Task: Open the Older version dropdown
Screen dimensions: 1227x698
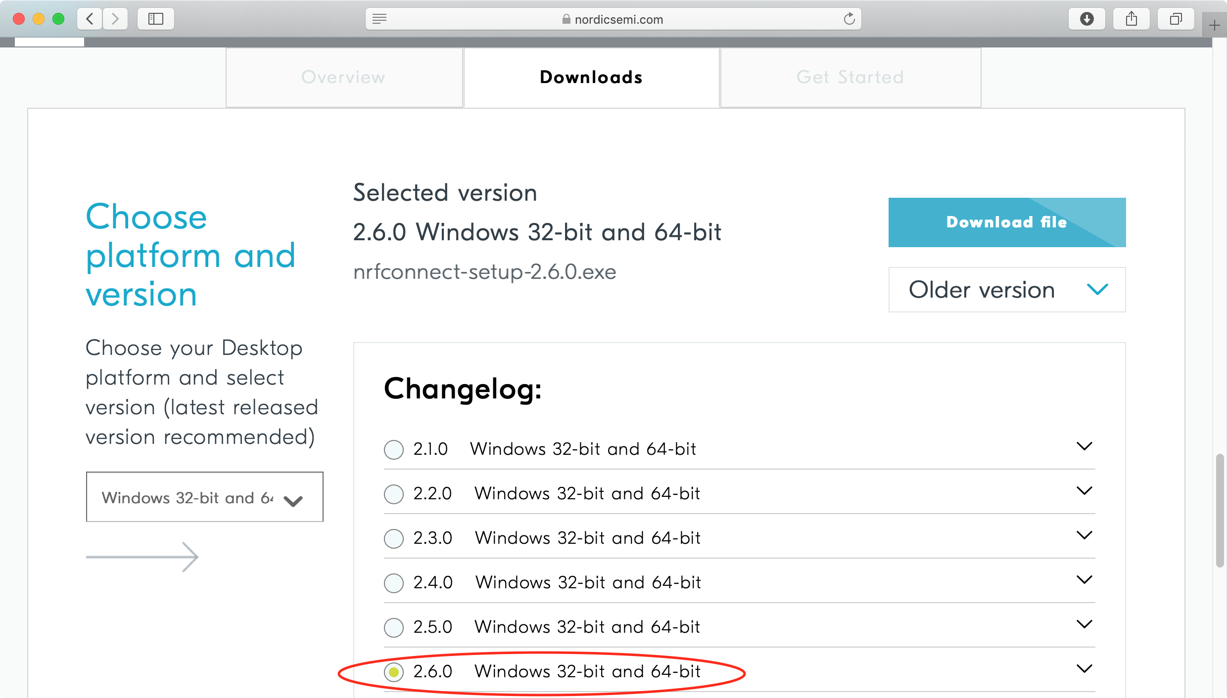Action: click(x=1007, y=290)
